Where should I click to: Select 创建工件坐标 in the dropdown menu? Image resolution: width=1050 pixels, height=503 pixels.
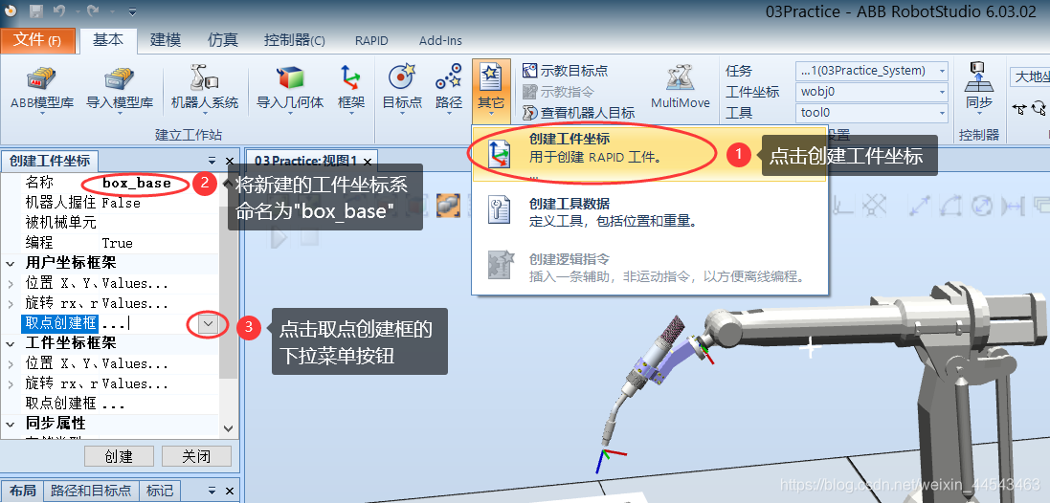tap(649, 153)
